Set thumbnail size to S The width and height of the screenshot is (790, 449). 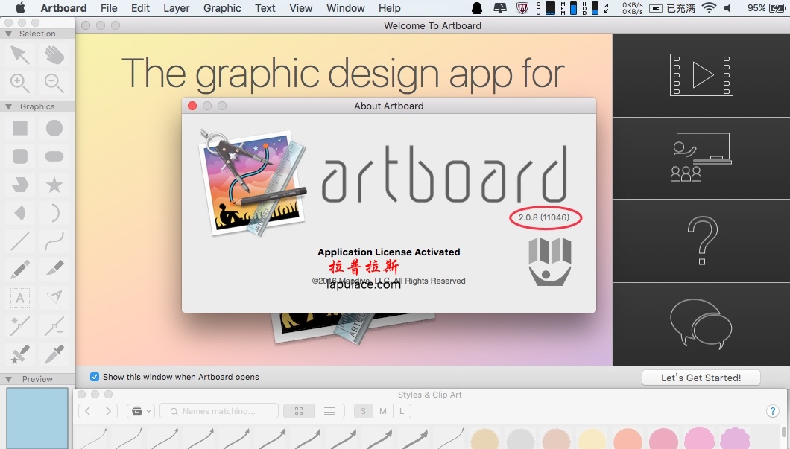click(x=363, y=411)
